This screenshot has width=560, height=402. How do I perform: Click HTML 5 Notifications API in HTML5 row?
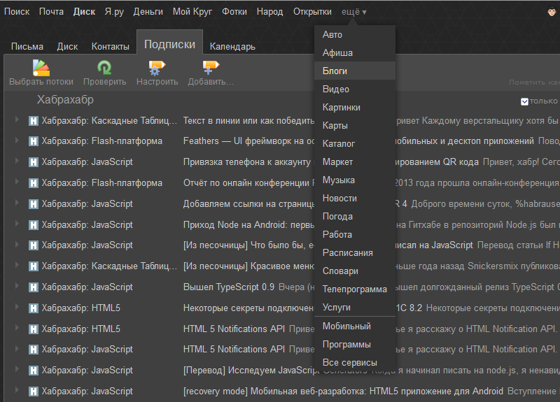pos(234,329)
